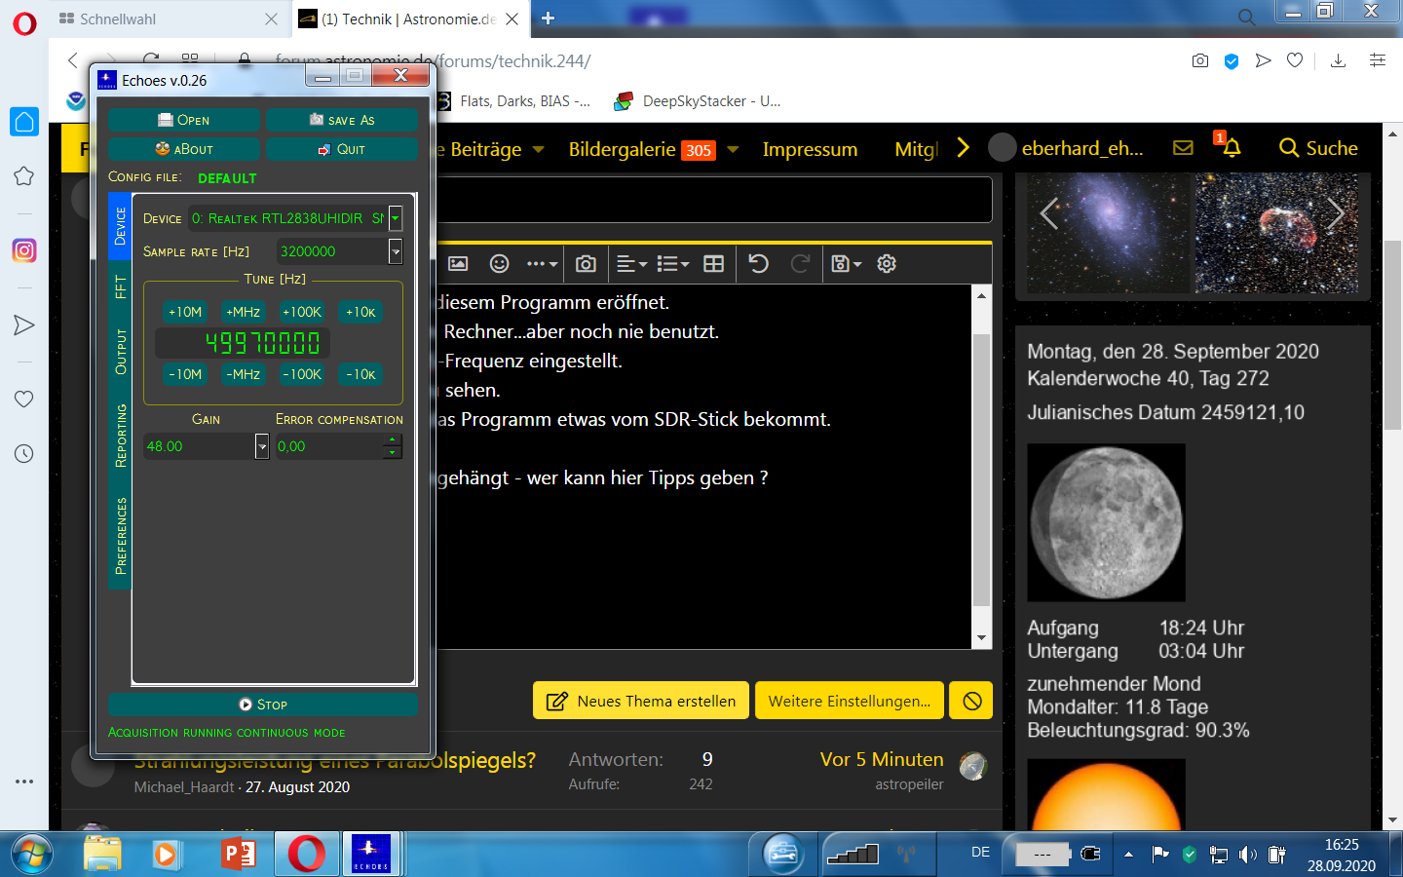Show next gallery image arrow
Screen dimensions: 1403x877
pos(1335,212)
